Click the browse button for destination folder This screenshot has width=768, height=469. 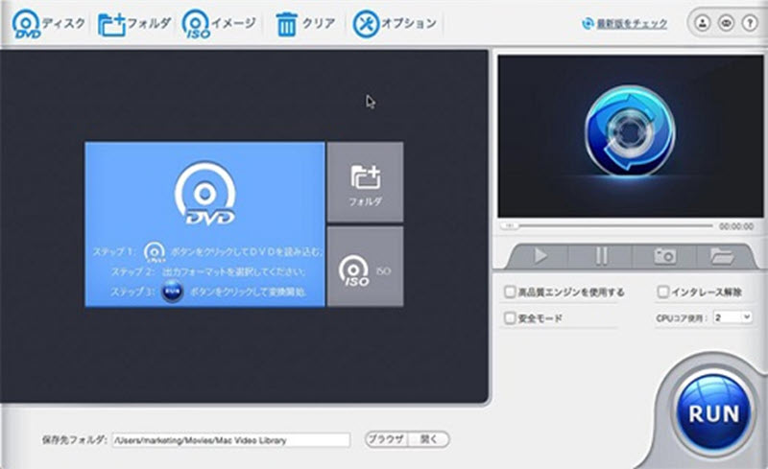[x=387, y=439]
